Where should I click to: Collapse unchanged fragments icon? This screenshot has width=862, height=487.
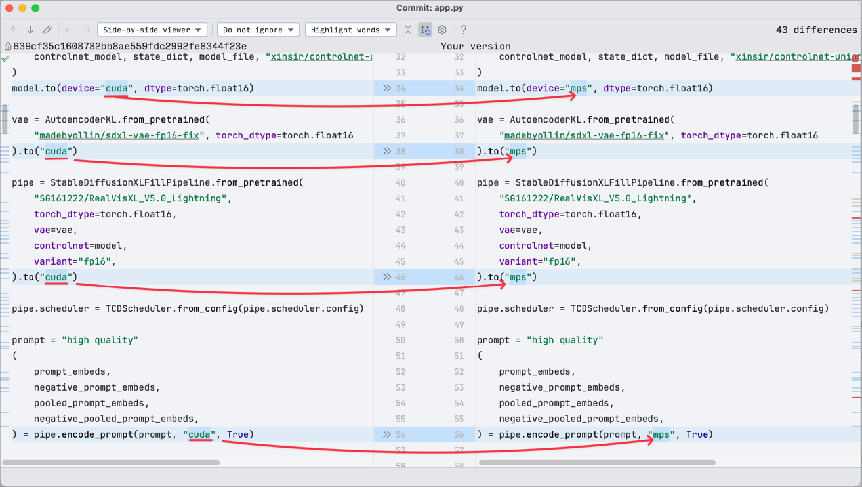[408, 30]
